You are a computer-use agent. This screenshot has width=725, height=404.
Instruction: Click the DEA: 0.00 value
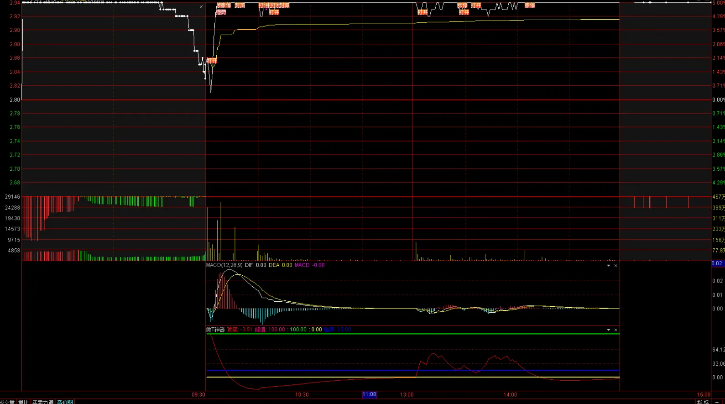[x=281, y=265]
